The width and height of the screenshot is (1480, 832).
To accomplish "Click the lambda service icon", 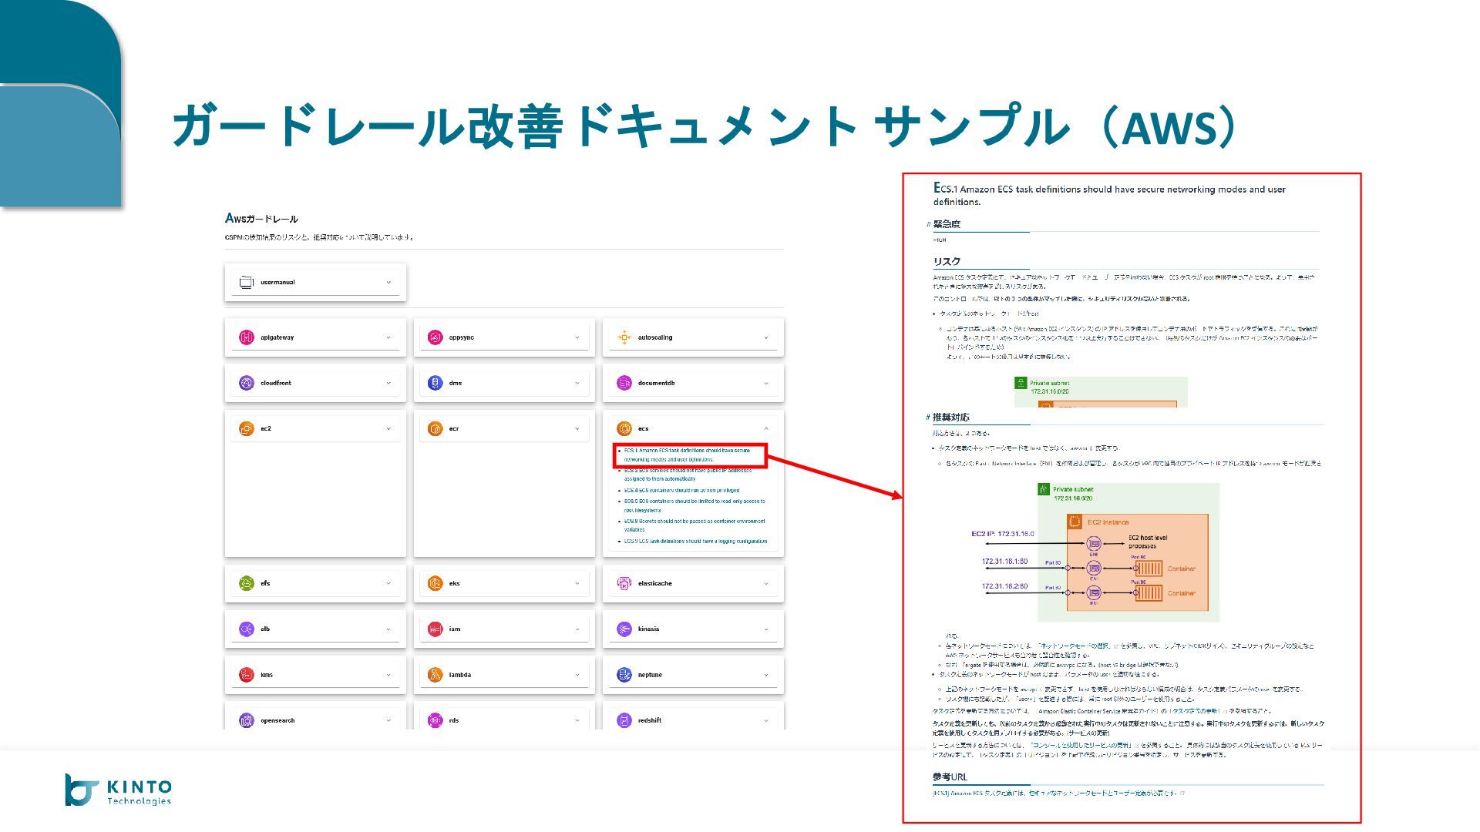I will (x=435, y=675).
